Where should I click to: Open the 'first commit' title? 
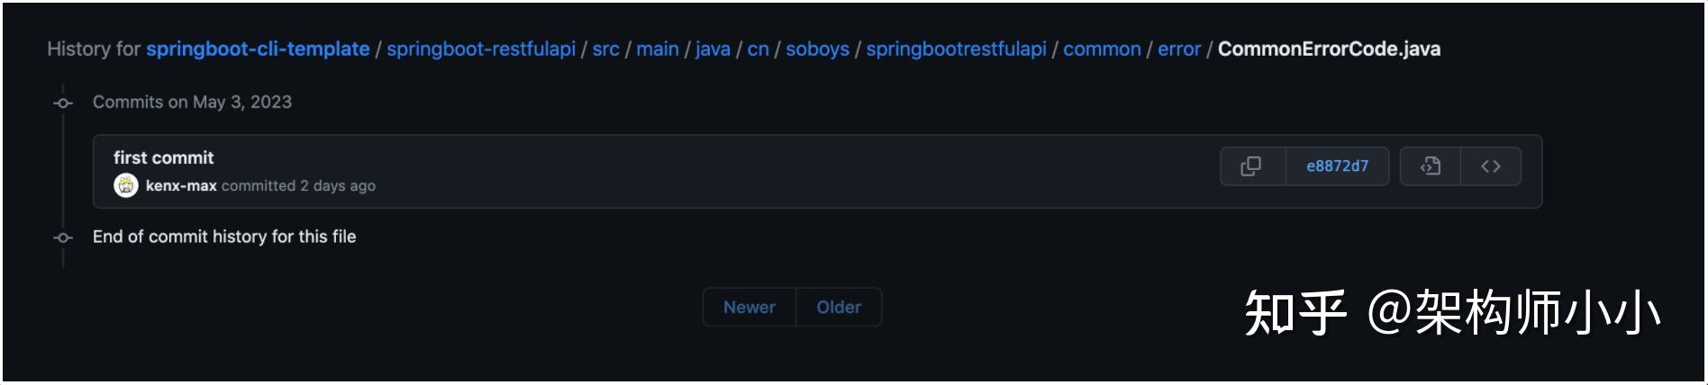pyautogui.click(x=163, y=157)
